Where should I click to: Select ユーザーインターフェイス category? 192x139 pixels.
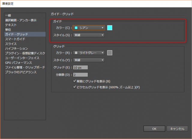click(x=22, y=58)
